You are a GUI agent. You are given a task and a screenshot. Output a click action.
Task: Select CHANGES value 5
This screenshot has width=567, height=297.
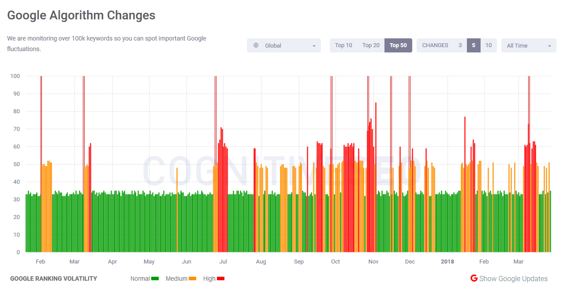coord(474,45)
